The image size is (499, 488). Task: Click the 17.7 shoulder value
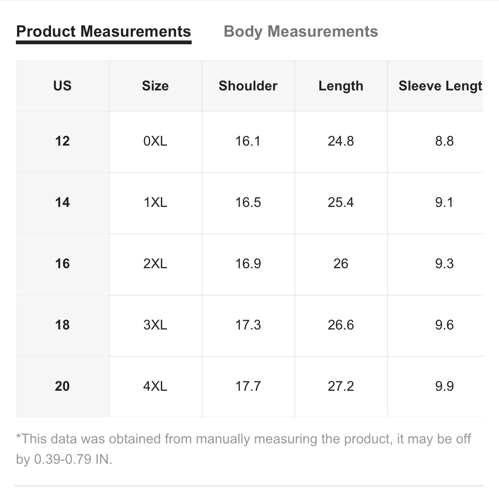[248, 387]
